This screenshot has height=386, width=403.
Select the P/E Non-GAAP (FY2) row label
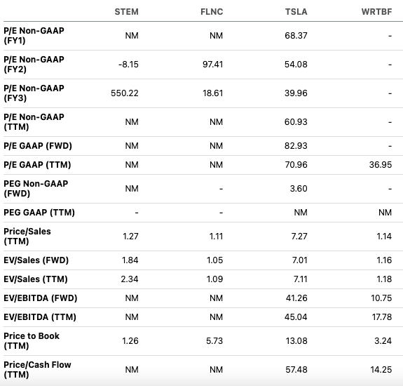(x=34, y=65)
